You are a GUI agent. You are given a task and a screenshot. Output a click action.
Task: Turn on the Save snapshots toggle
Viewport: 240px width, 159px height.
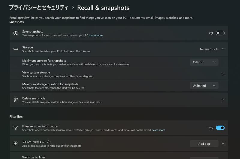[220, 33]
